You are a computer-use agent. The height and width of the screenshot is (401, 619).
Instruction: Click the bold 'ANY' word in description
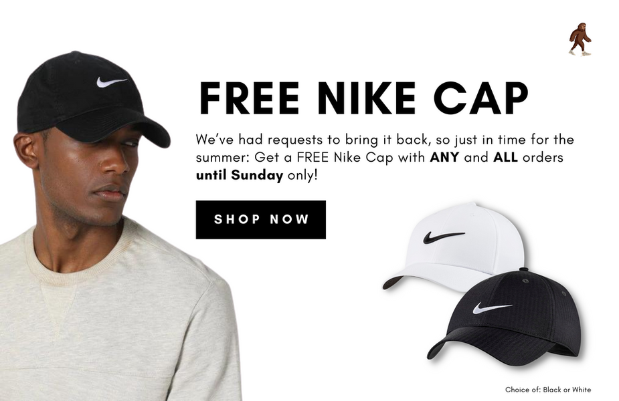pos(444,157)
